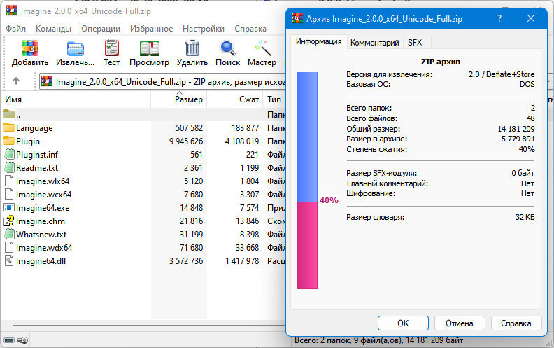The height and width of the screenshot is (348, 554).
Task: Click the Справка button in dialog
Action: (x=516, y=323)
